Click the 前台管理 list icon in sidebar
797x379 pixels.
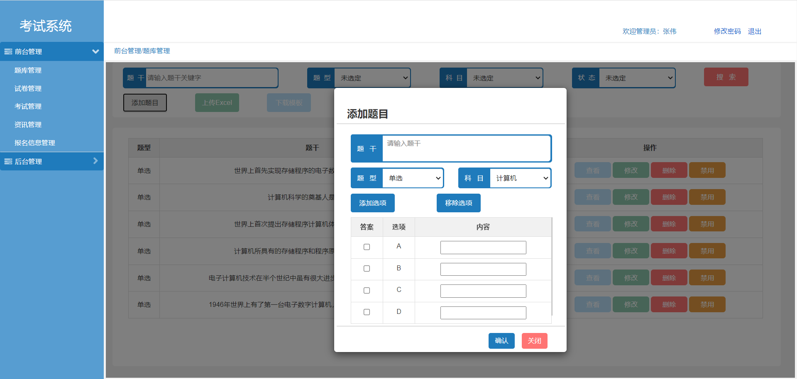click(8, 51)
